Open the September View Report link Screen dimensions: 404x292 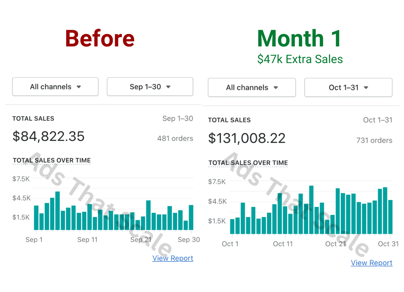coord(173,258)
